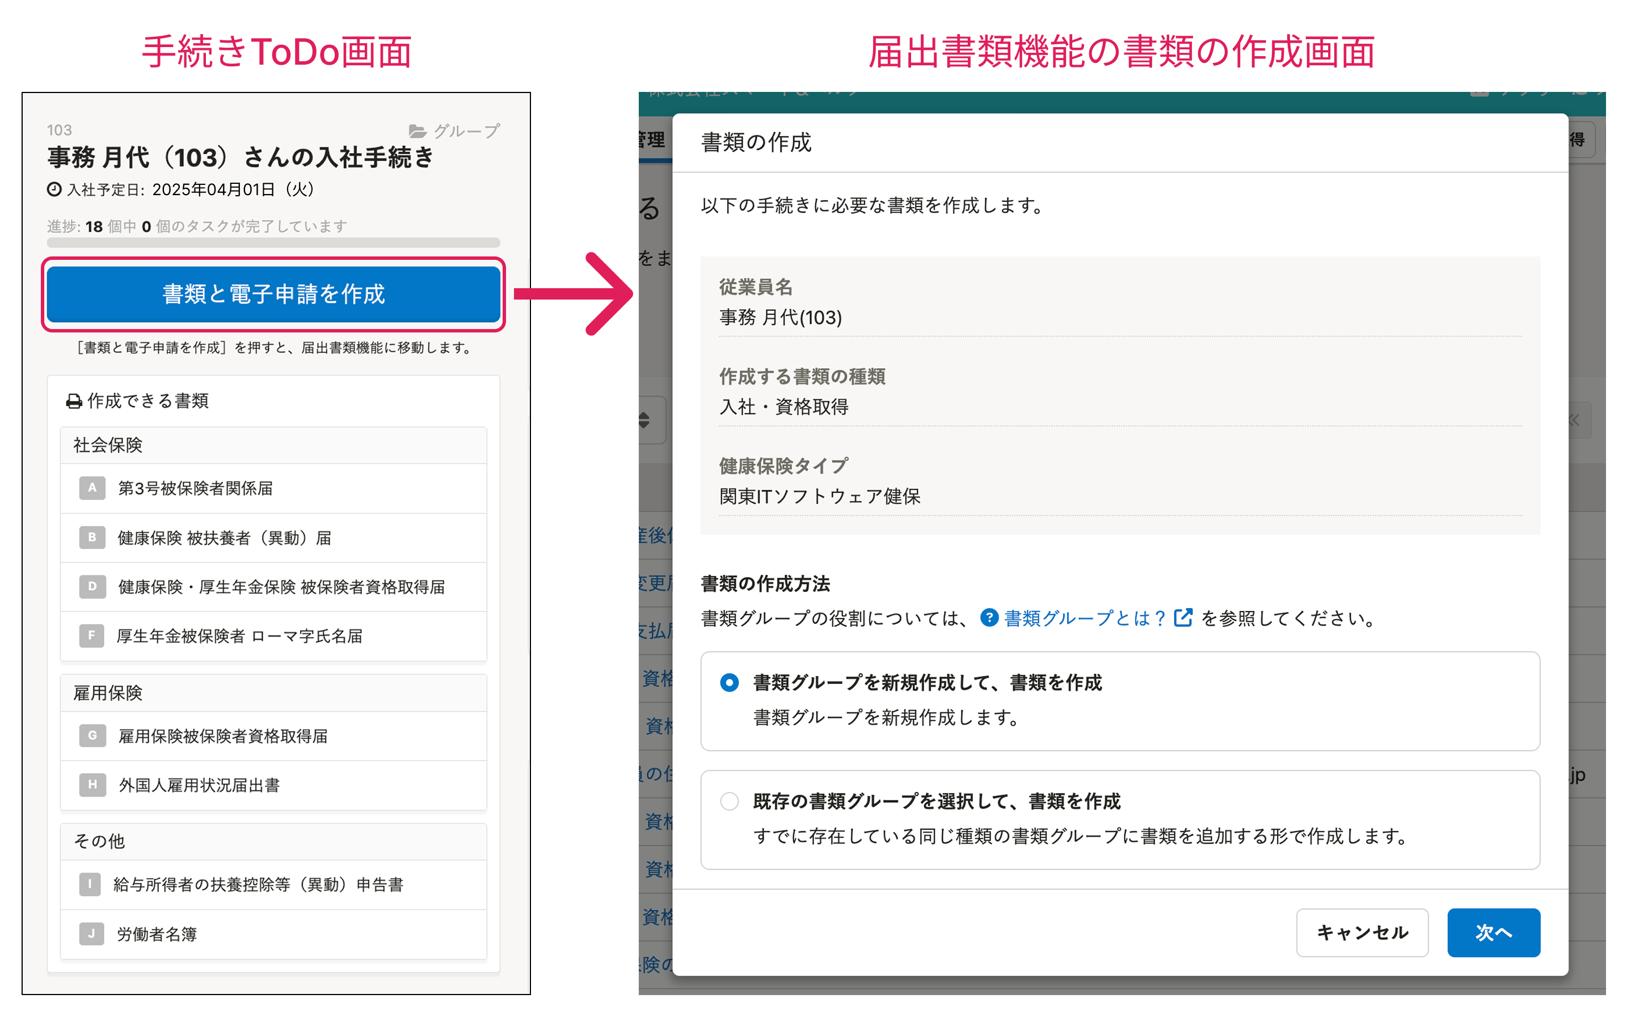Screen dimensions: 1627x1028
Task: Click the 雇用保険 section header
Action: (x=273, y=693)
